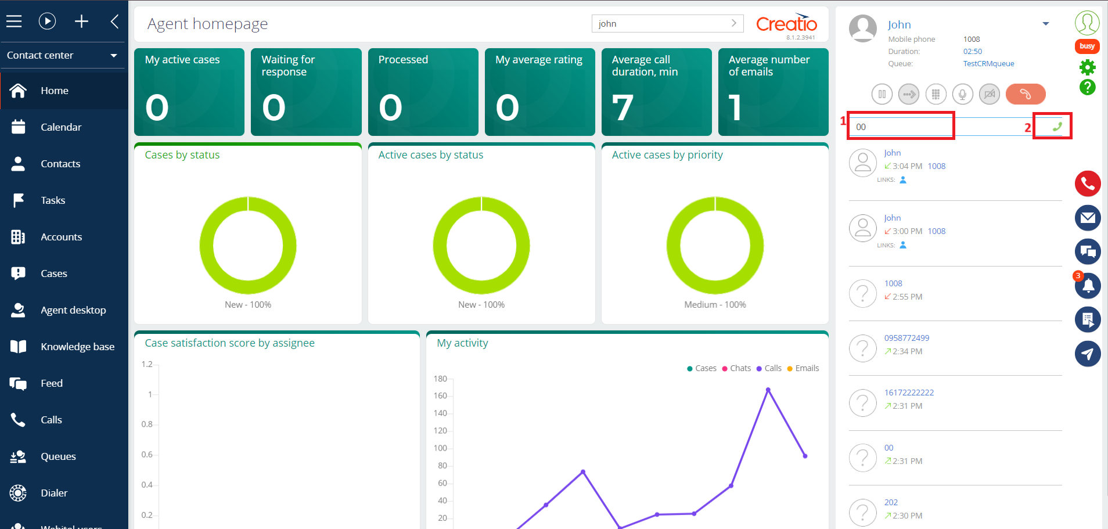This screenshot has height=529, width=1108.
Task: Toggle the video camera button
Action: (x=990, y=94)
